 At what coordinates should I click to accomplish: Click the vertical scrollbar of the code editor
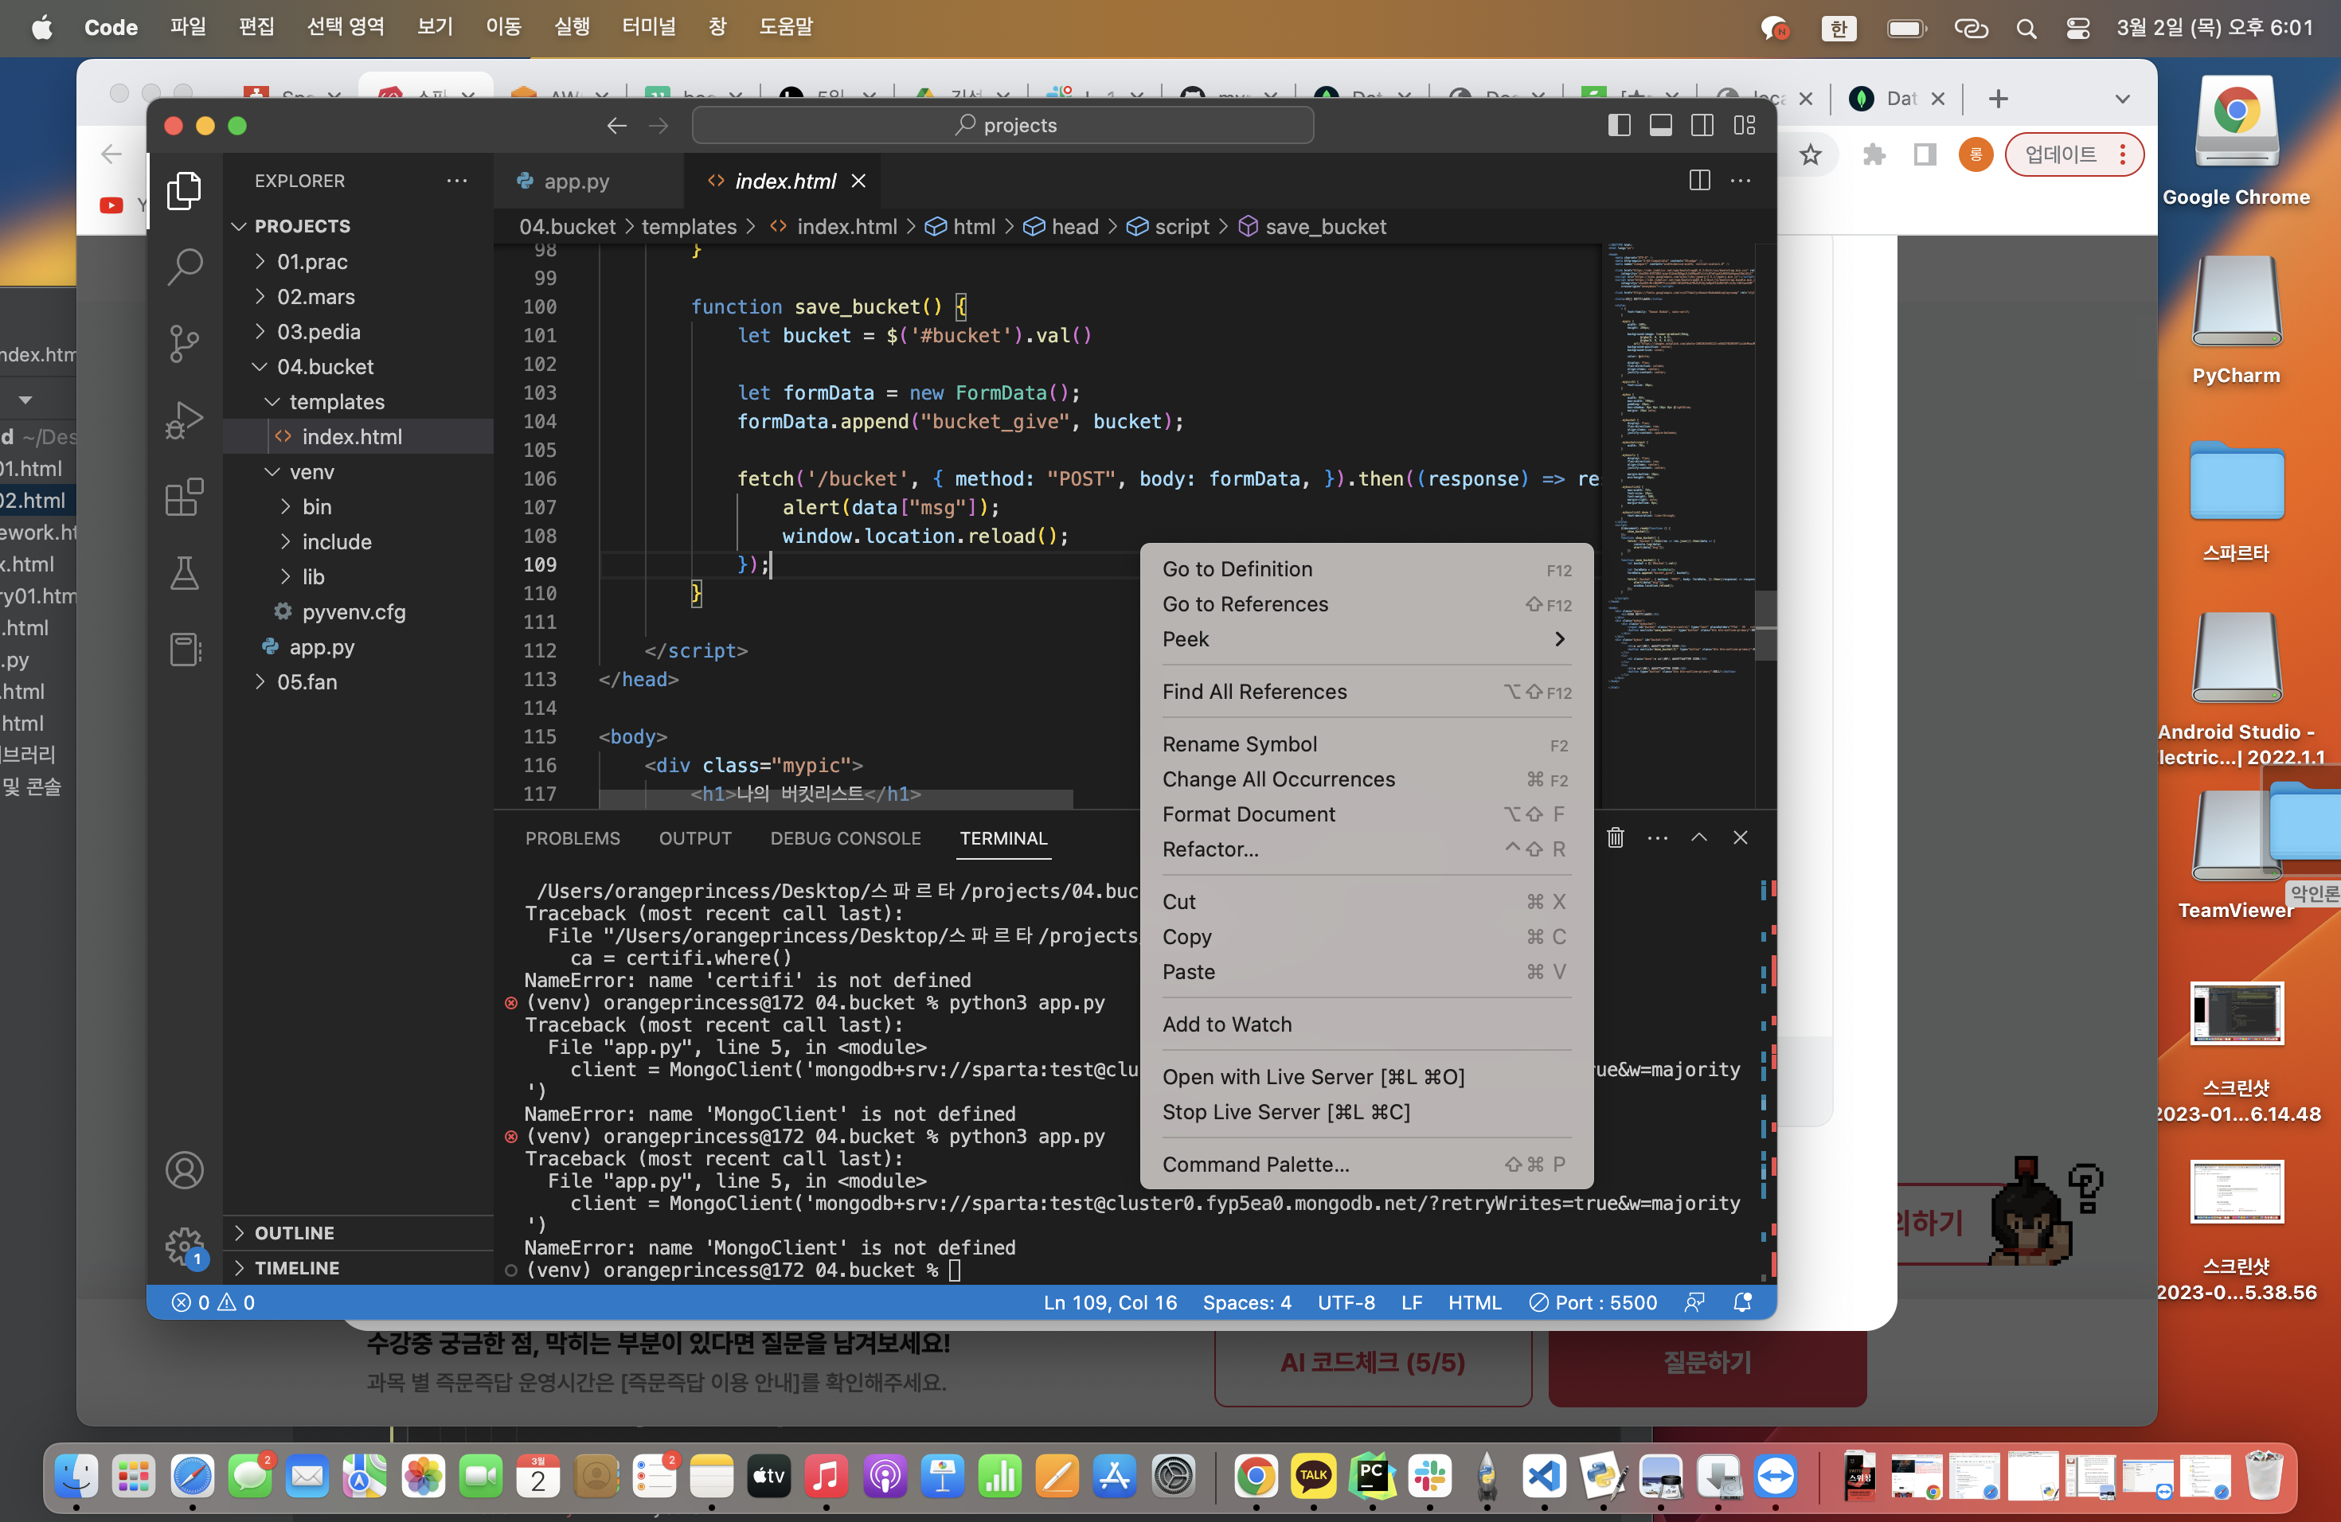(1765, 626)
